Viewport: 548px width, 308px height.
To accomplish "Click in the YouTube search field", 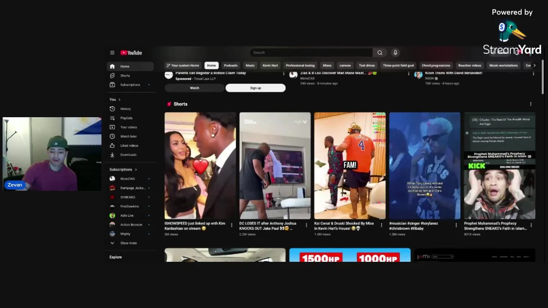I will pos(311,53).
